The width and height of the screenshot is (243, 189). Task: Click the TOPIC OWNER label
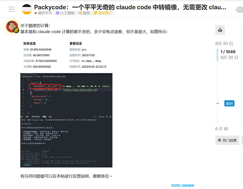182,185
